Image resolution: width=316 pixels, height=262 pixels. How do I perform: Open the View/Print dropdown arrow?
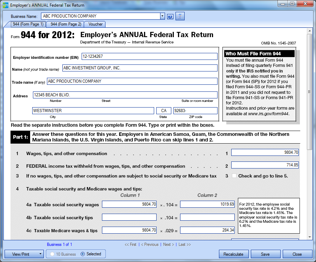(x=41, y=254)
